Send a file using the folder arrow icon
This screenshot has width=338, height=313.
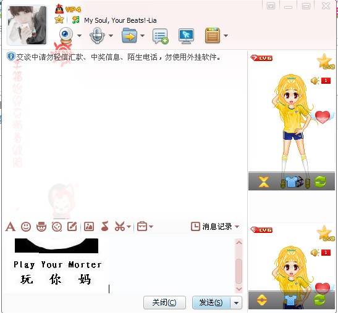pyautogui.click(x=129, y=36)
